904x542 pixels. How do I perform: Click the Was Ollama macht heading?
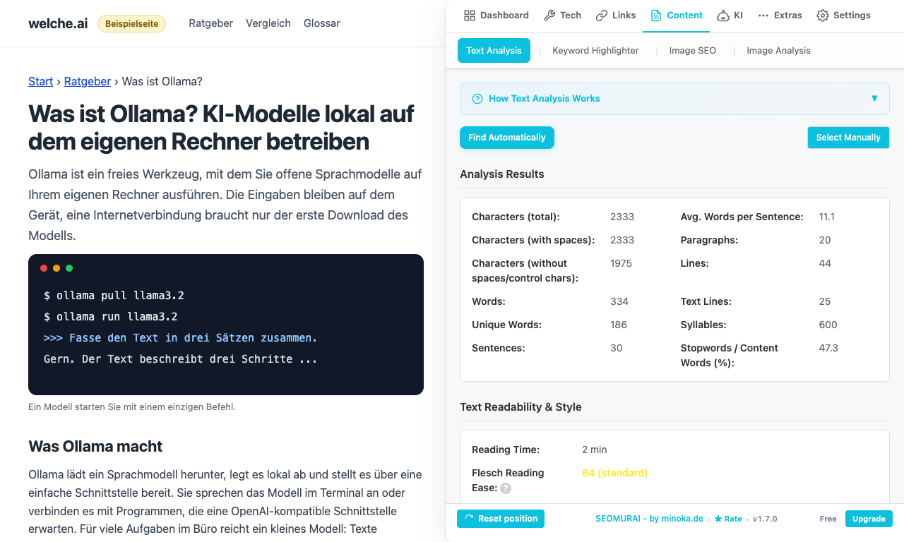pyautogui.click(x=95, y=446)
